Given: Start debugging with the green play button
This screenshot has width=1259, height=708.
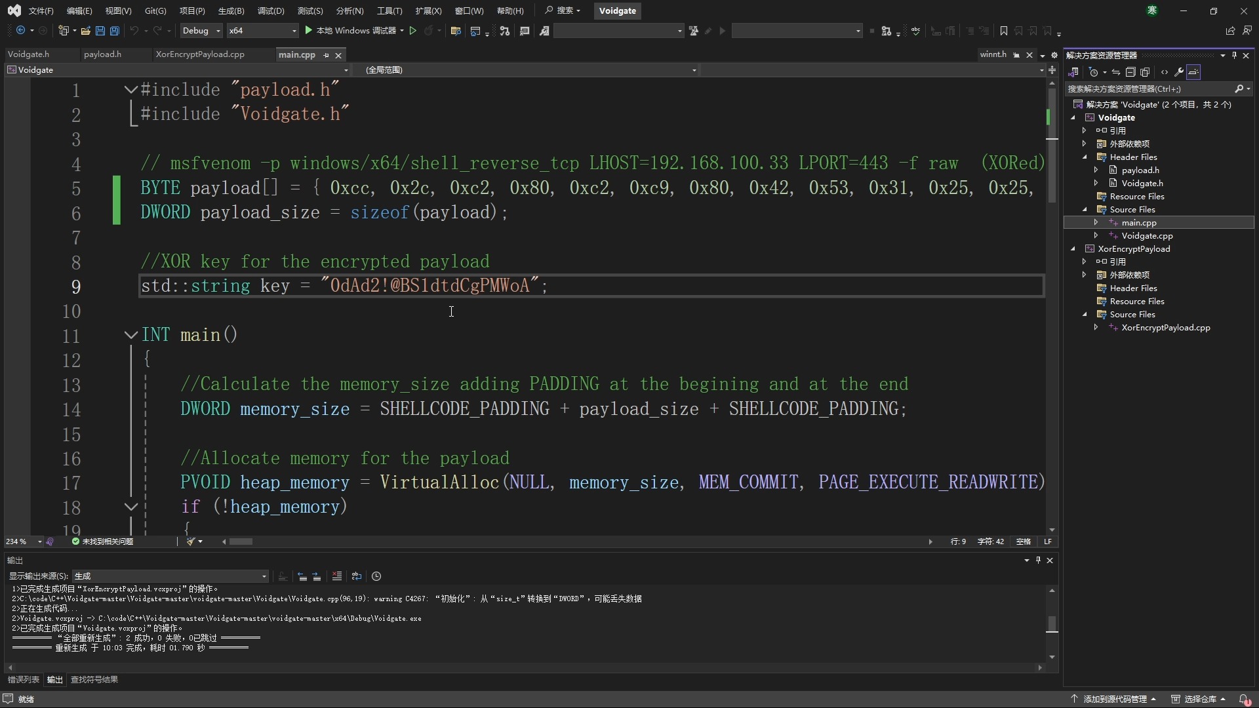Looking at the screenshot, I should tap(309, 31).
